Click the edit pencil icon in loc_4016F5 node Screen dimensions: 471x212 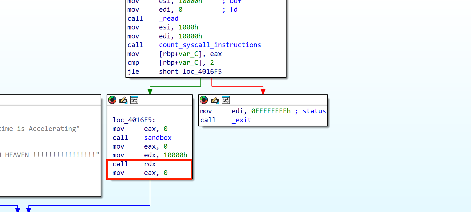123,100
